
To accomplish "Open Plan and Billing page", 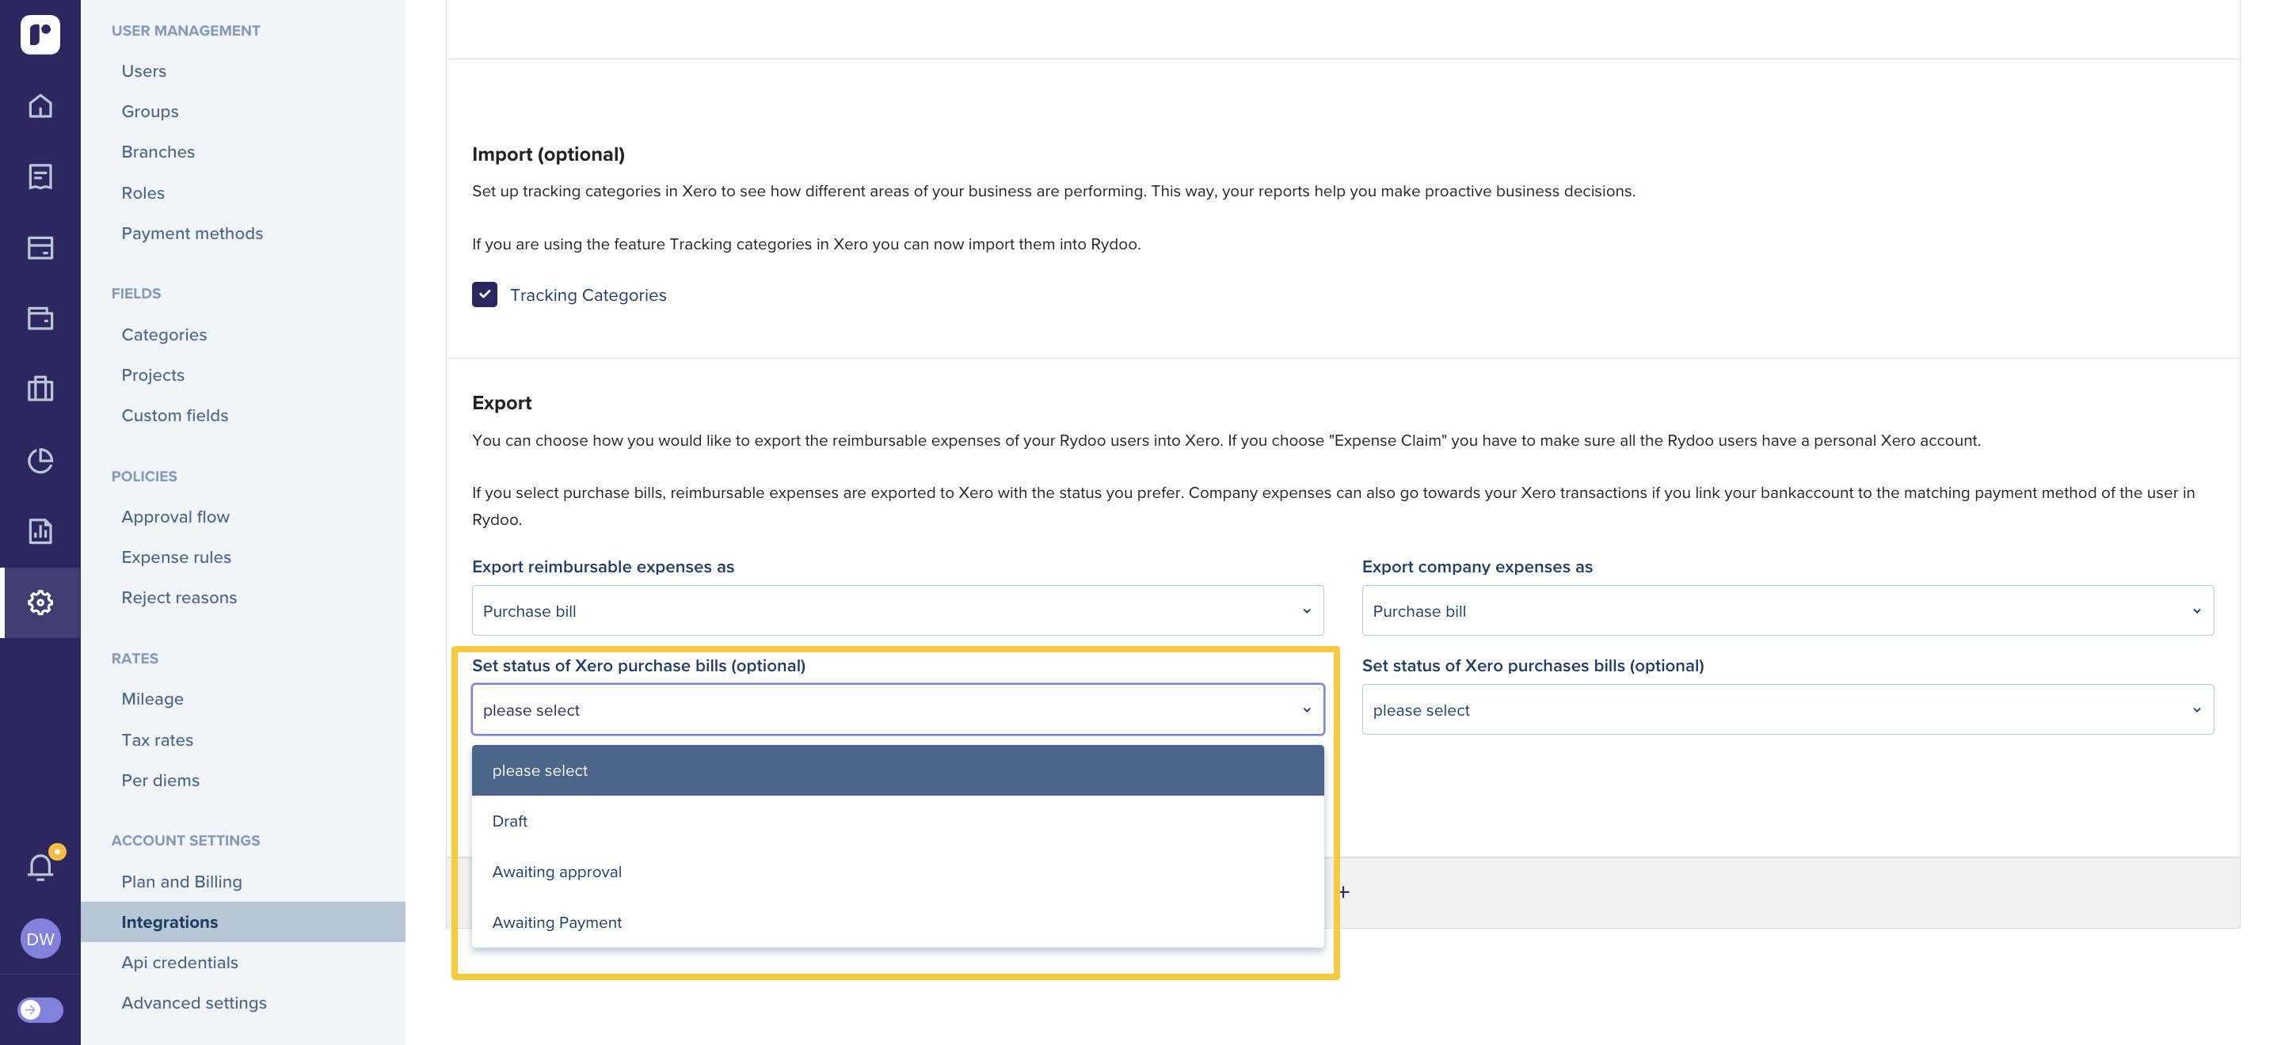I will pyautogui.click(x=181, y=881).
